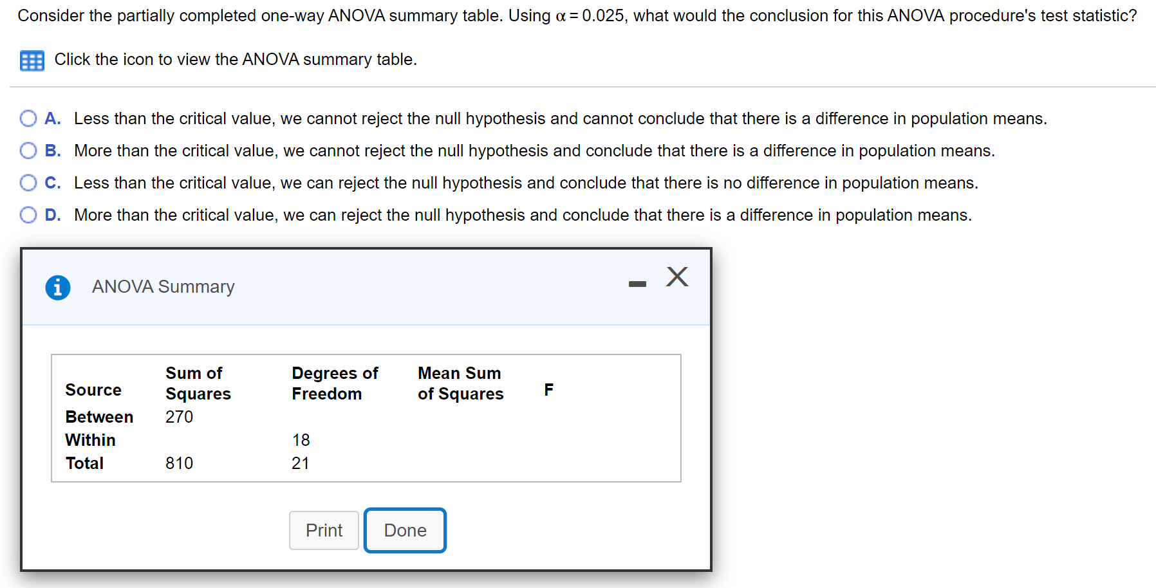Click the Within degrees of freedom value 18
Screen dimensions: 1156x588
(300, 440)
